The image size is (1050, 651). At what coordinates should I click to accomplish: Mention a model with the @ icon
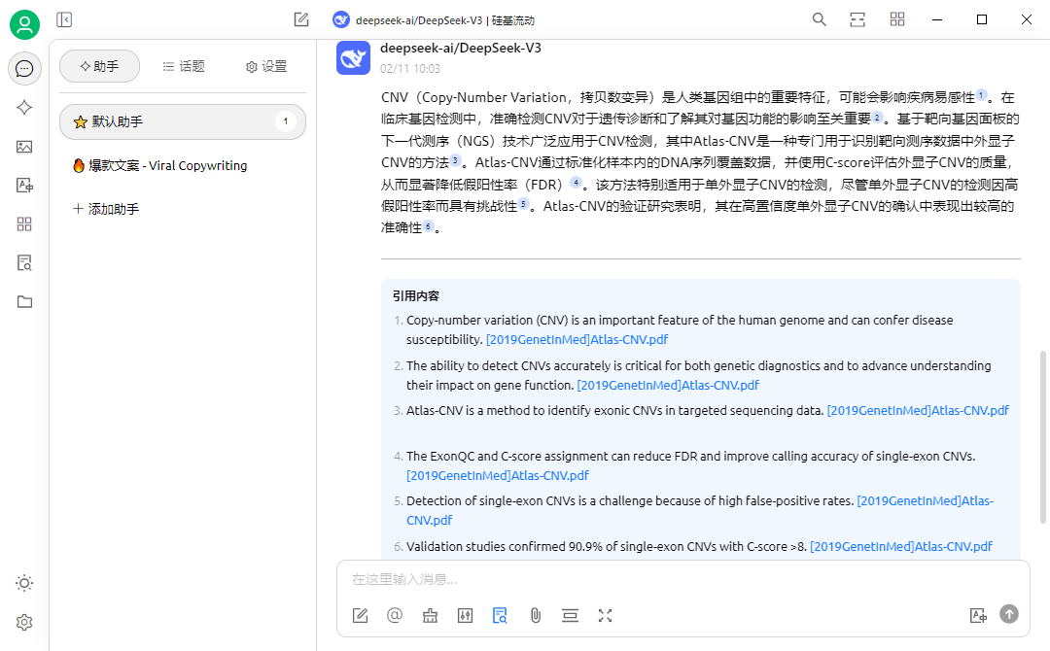395,616
